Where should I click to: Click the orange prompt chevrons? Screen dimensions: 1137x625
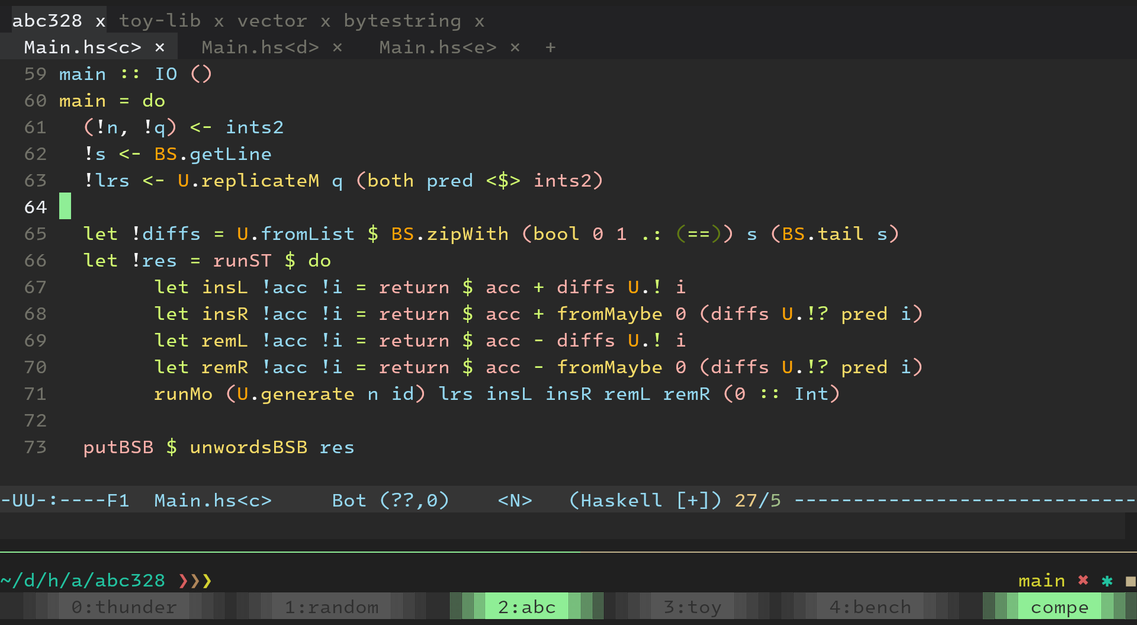click(x=195, y=581)
